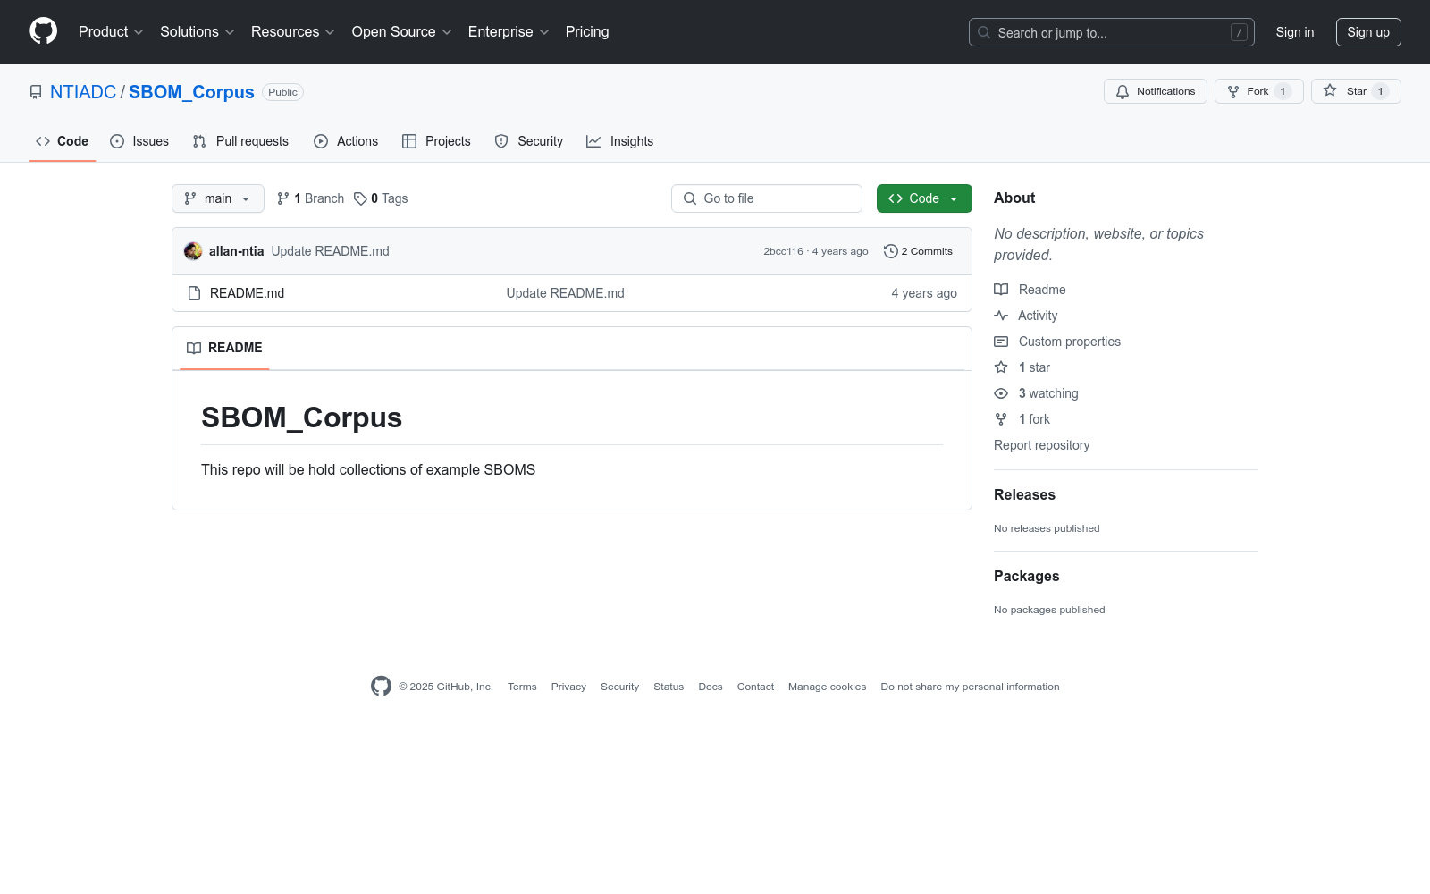Image resolution: width=1430 pixels, height=894 pixels.
Task: Go to the Actions tab
Action: (x=346, y=141)
